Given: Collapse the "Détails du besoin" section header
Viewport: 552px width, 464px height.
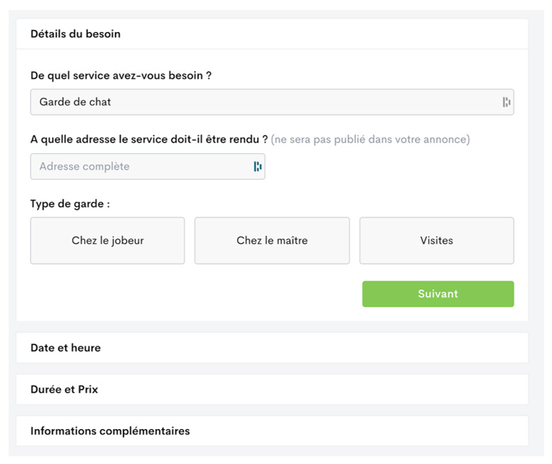Looking at the screenshot, I should [x=272, y=33].
